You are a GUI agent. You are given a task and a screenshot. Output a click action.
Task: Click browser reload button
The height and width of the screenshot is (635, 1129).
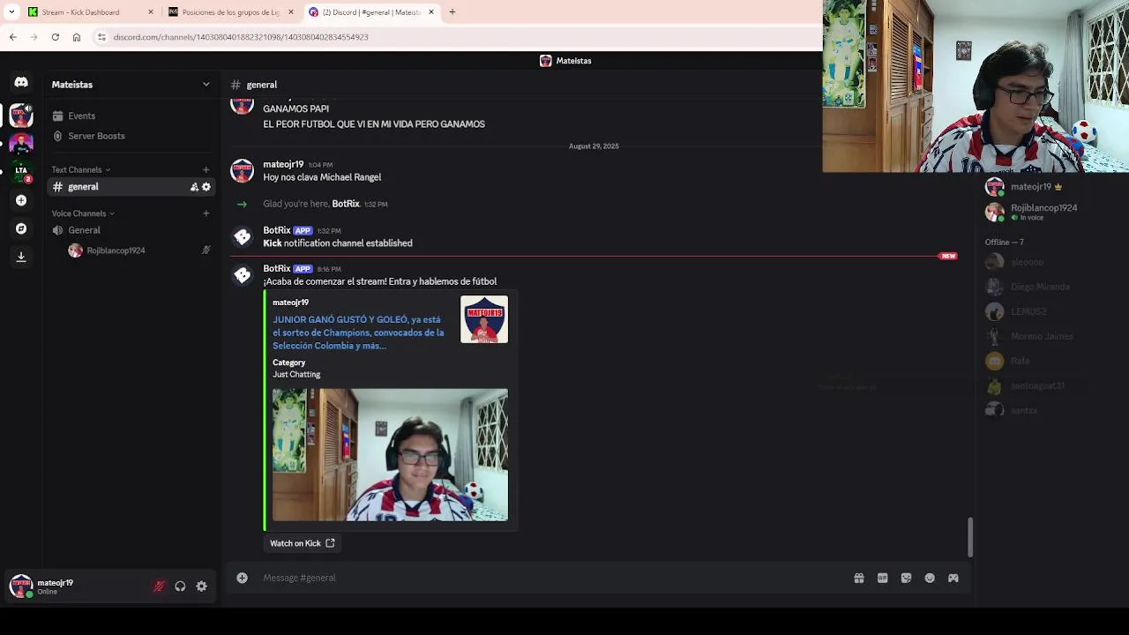(56, 37)
